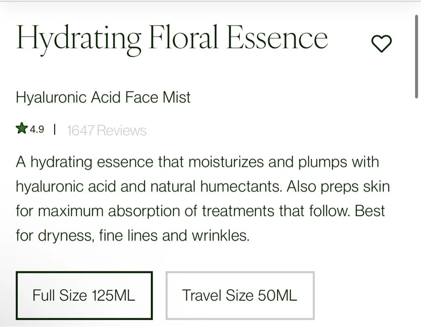The image size is (421, 327).
Task: Click the word "Floral" in the product title
Action: point(183,38)
